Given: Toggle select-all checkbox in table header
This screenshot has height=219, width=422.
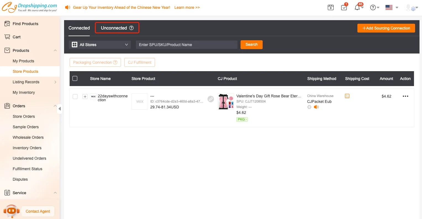Looking at the screenshot, I should pos(75,79).
